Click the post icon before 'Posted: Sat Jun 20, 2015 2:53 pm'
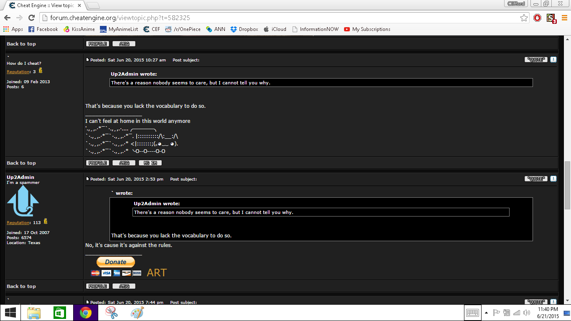This screenshot has height=321, width=571. pos(87,179)
